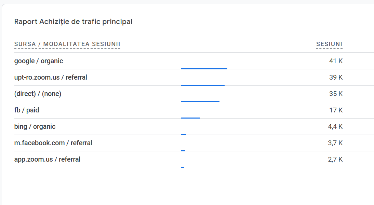Image resolution: width=374 pixels, height=205 pixels.
Task: Click the m.facebook.com / referral entry
Action: (x=53, y=143)
